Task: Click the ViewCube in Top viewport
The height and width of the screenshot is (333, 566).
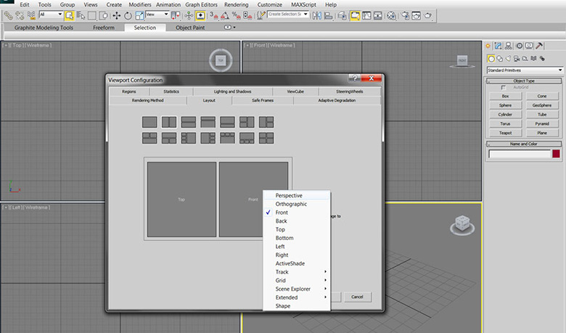Action: coord(221,59)
